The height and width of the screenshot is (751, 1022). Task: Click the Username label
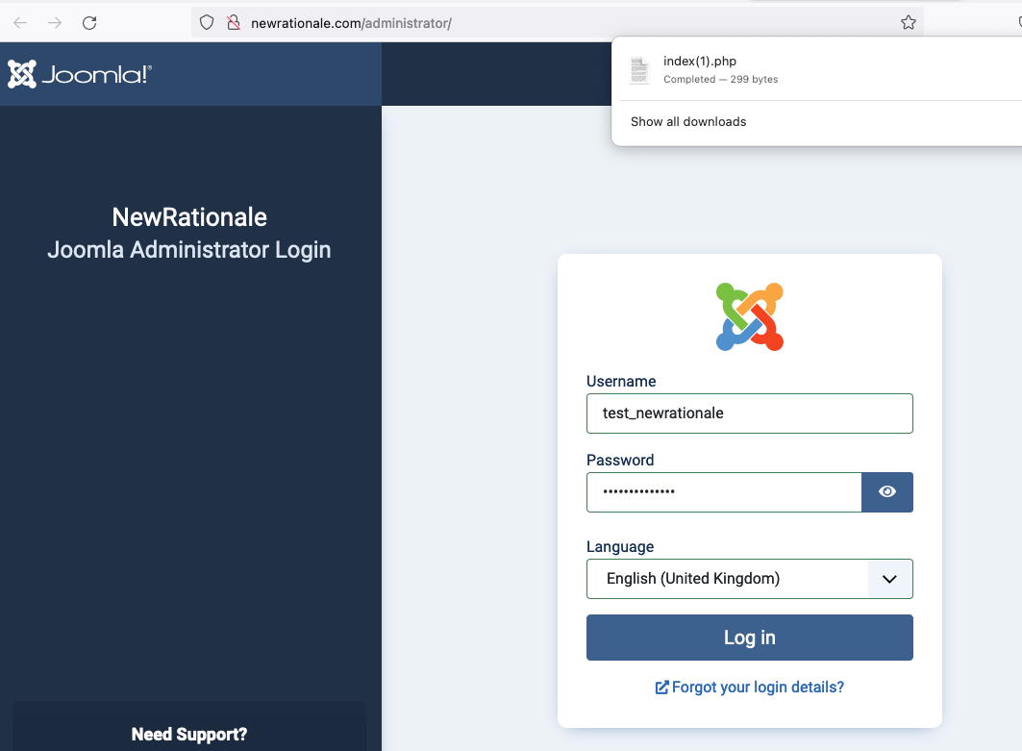click(x=620, y=382)
